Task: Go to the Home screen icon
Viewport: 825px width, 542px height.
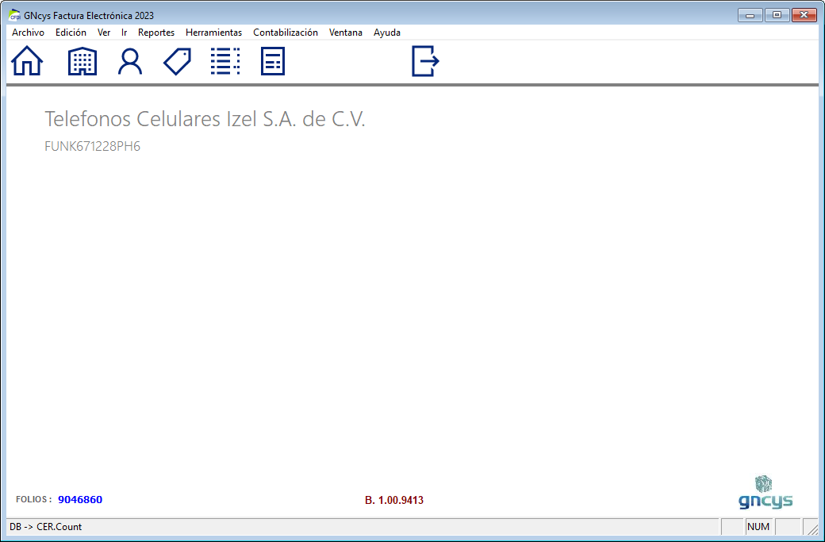Action: point(27,61)
